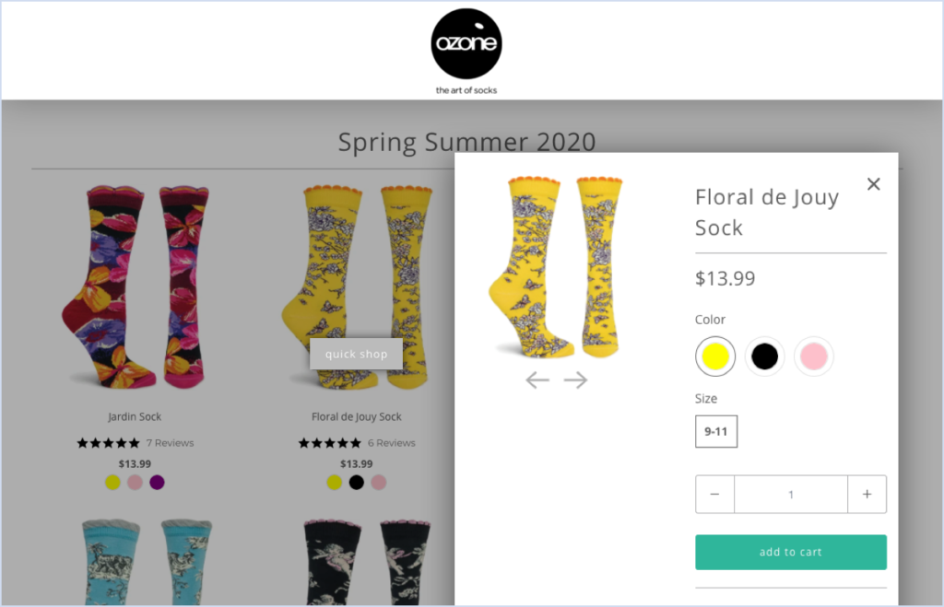Screen dimensions: 944x607
Task: Select the yellow color option
Action: pos(714,356)
